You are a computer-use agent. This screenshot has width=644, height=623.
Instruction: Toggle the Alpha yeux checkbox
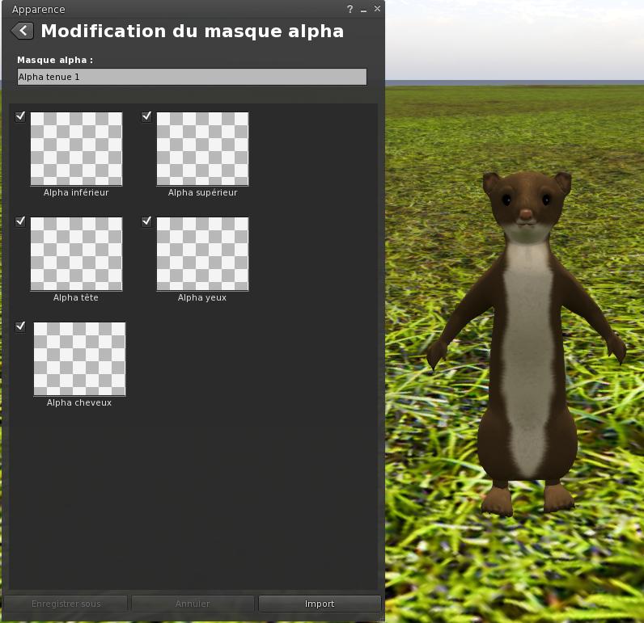[146, 221]
